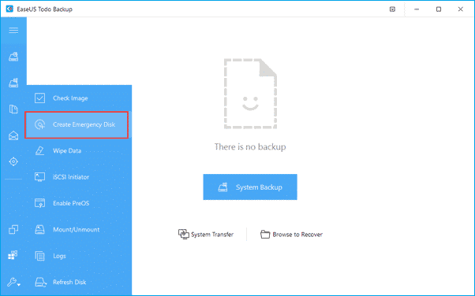This screenshot has height=296, width=475.
Task: Start the System Backup button
Action: [x=250, y=187]
